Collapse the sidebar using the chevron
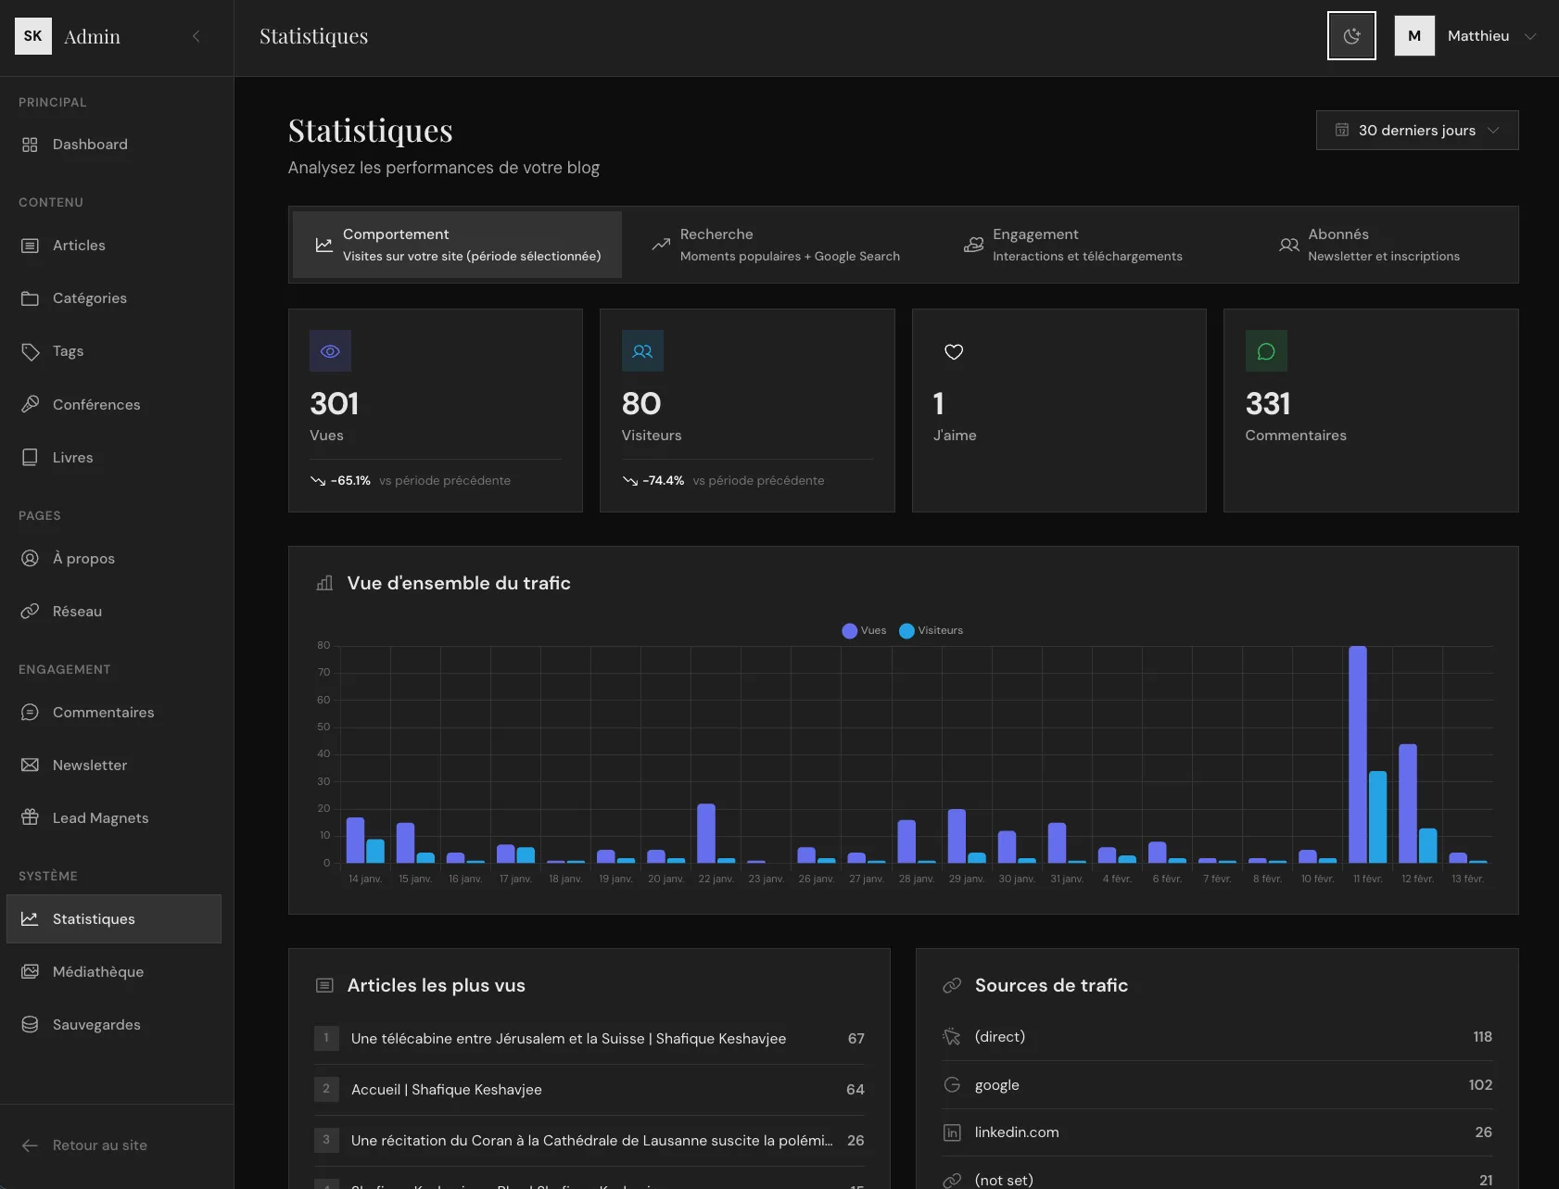Viewport: 1559px width, 1189px height. point(196,36)
